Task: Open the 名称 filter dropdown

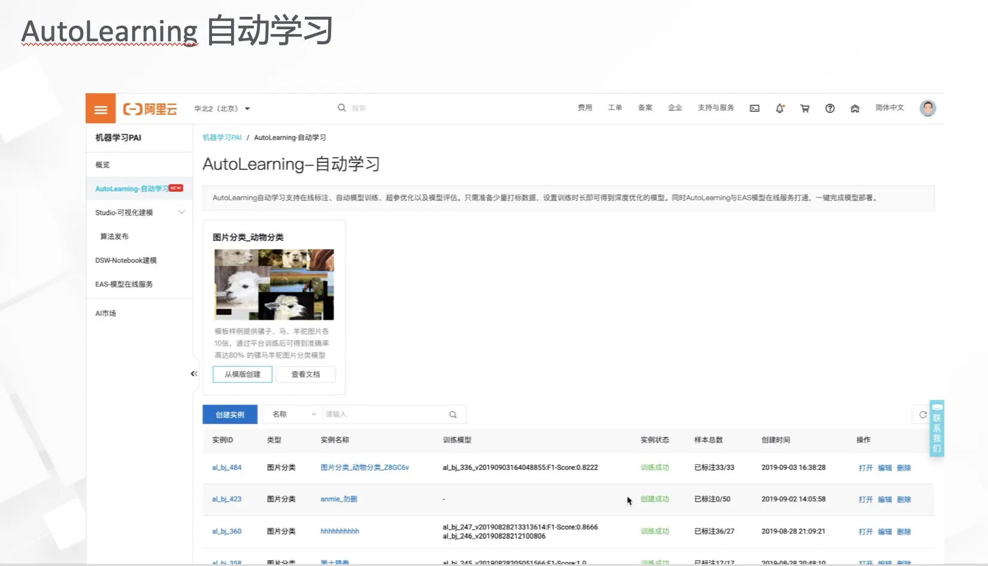Action: pyautogui.click(x=292, y=414)
